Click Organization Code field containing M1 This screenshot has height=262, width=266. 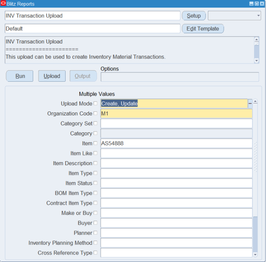tap(176, 113)
